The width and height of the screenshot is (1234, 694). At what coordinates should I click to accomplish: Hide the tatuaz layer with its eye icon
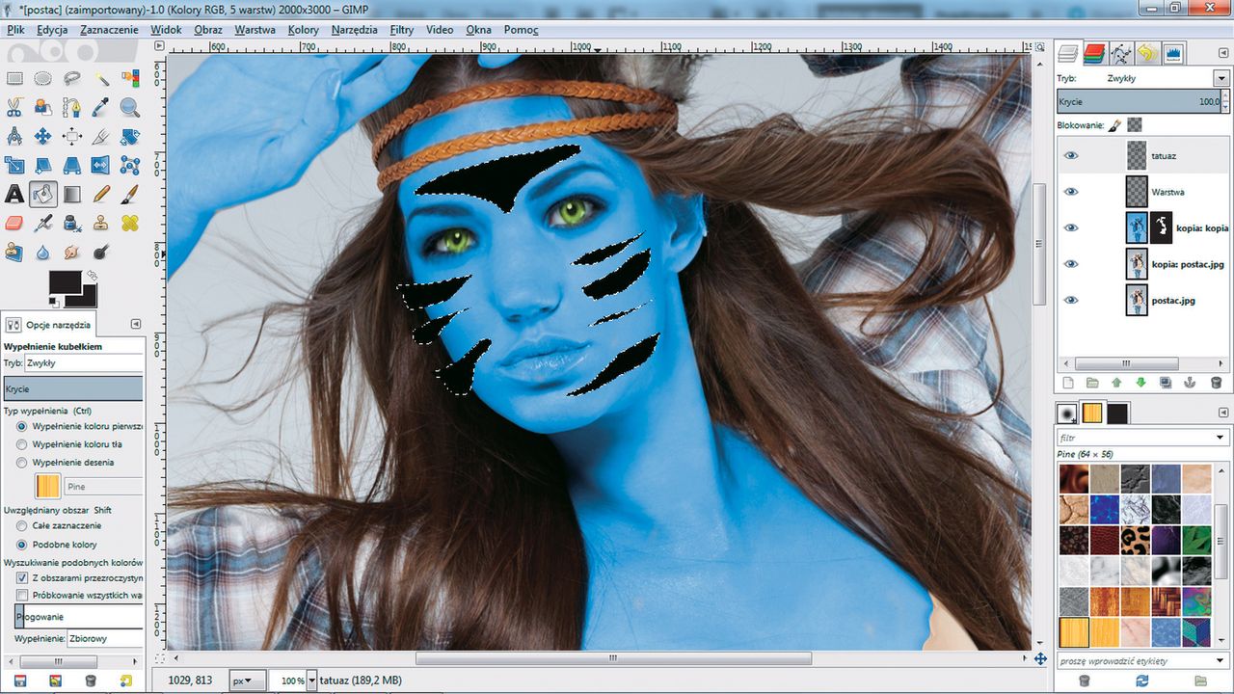coord(1071,155)
